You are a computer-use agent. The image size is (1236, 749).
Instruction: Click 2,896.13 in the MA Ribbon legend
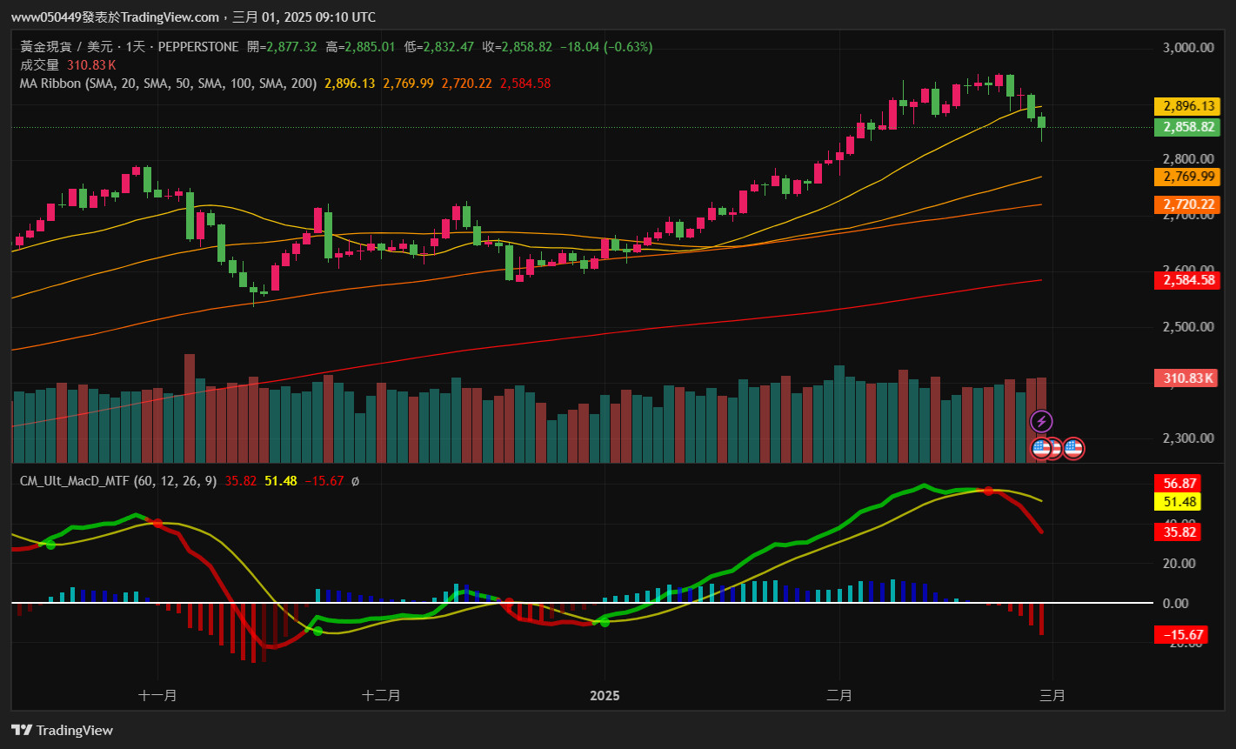tap(350, 84)
